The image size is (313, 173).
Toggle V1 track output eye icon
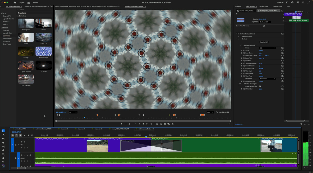click(24, 142)
